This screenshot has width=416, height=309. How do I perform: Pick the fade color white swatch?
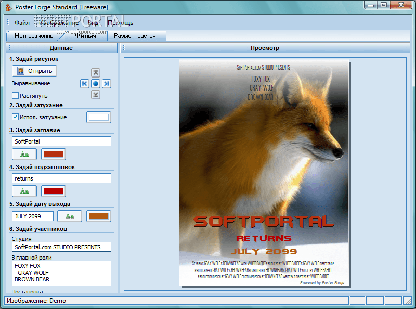click(99, 118)
